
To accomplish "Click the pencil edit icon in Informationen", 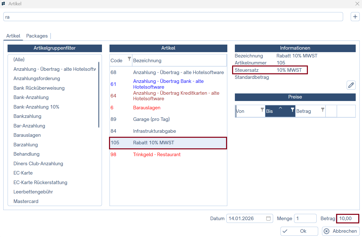I will pos(351,85).
